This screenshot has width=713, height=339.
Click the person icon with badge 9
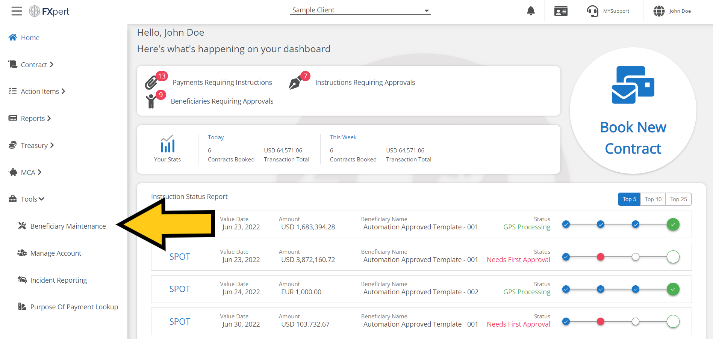click(x=151, y=101)
